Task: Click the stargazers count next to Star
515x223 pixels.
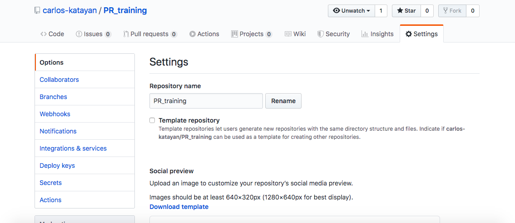Action: (x=427, y=11)
